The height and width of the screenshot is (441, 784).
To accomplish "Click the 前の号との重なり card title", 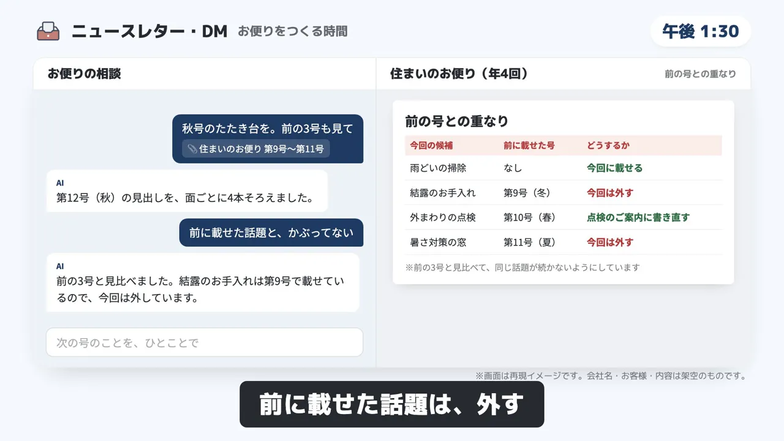I will (x=457, y=121).
